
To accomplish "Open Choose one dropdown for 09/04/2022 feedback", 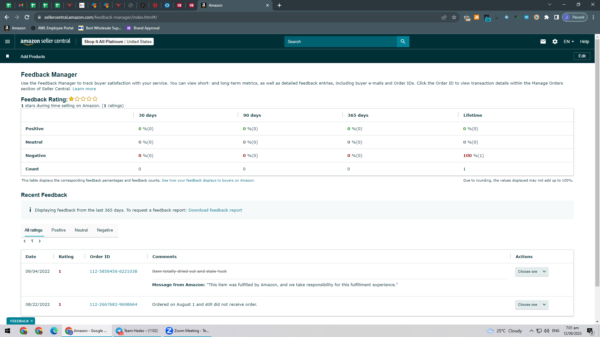I will coord(532,271).
